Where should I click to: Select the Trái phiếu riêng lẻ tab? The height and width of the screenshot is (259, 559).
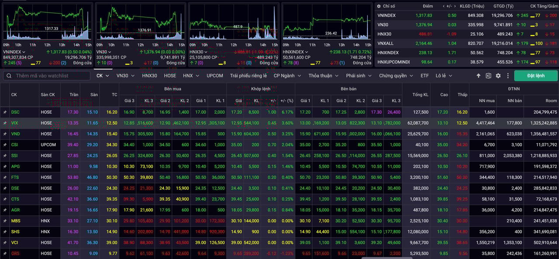[x=248, y=76]
